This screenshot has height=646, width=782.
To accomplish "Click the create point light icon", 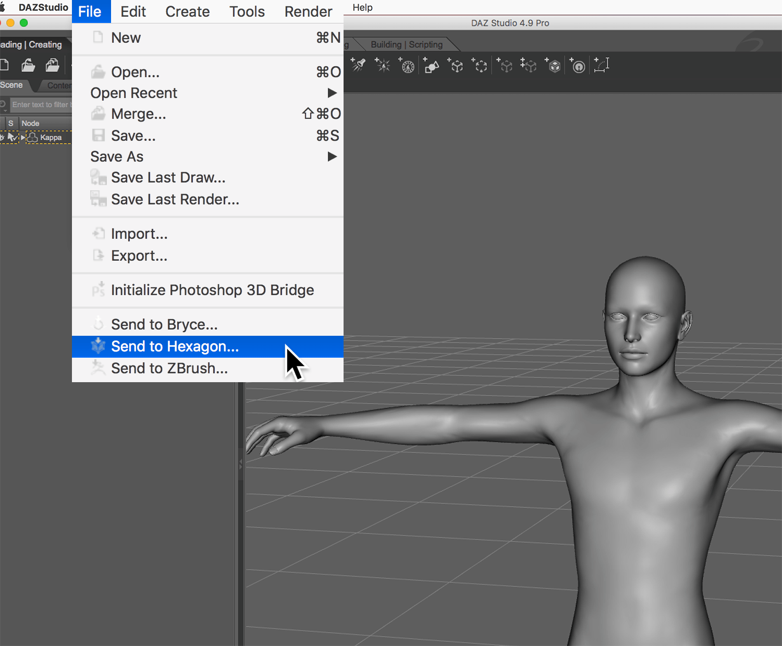I will tap(383, 66).
